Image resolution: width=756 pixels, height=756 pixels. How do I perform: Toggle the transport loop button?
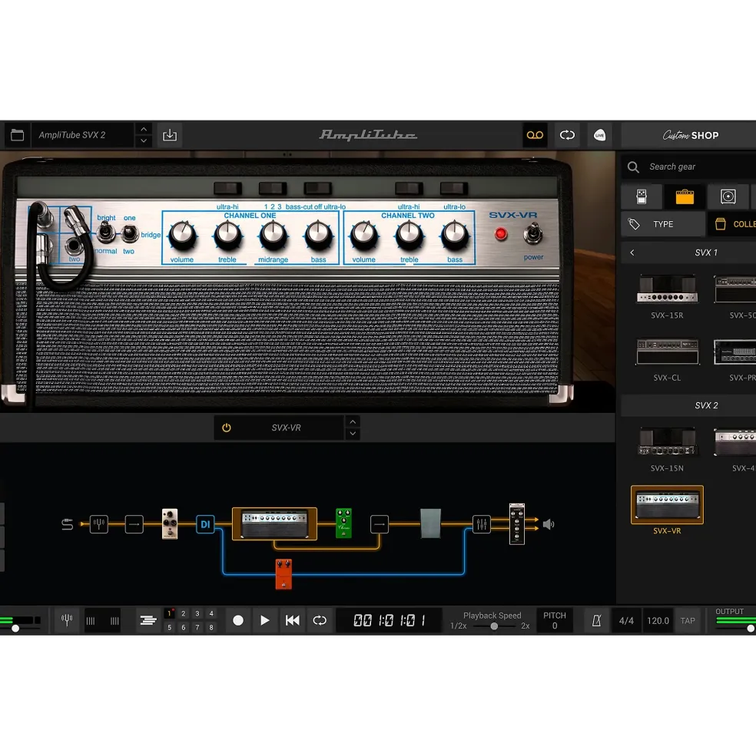320,620
